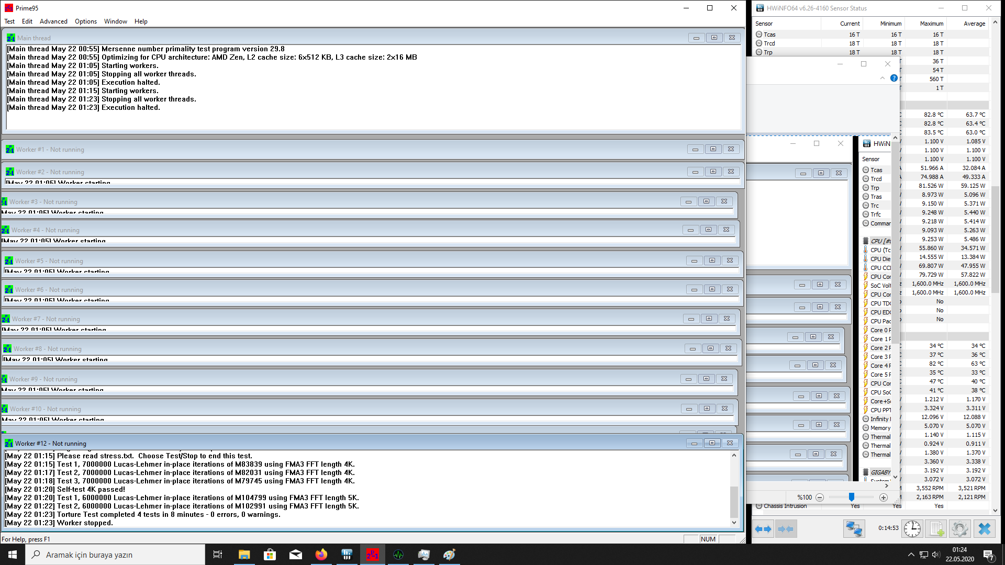Open the Advanced menu
1005x565 pixels.
(x=53, y=21)
